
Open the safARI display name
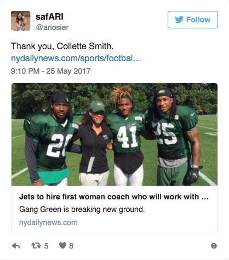tap(49, 17)
